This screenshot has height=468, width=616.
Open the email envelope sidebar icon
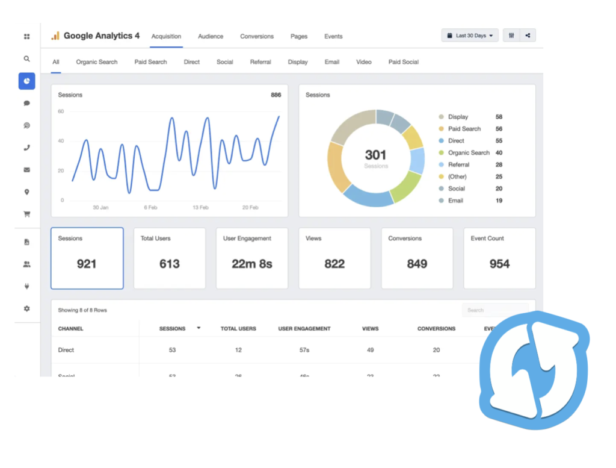pyautogui.click(x=26, y=170)
